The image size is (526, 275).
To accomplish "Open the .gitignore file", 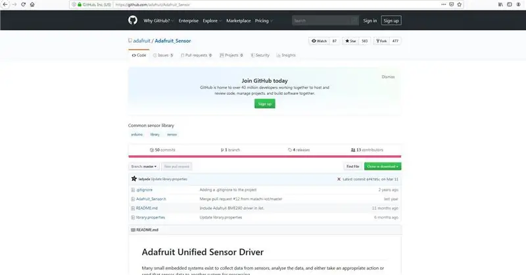I will (x=144, y=189).
